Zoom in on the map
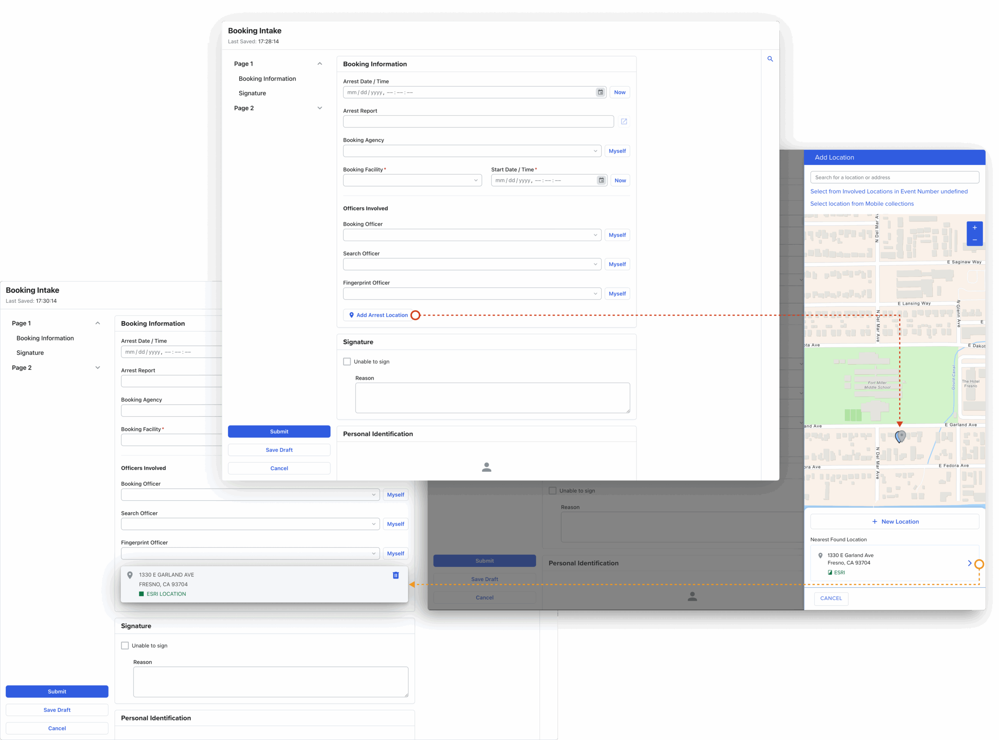This screenshot has width=999, height=740. [974, 227]
